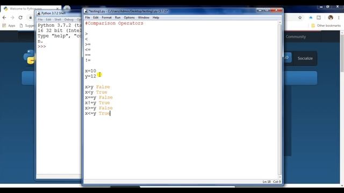Click the extension icon left of profile avatar
The width and height of the screenshot is (344, 193).
[x=319, y=18]
